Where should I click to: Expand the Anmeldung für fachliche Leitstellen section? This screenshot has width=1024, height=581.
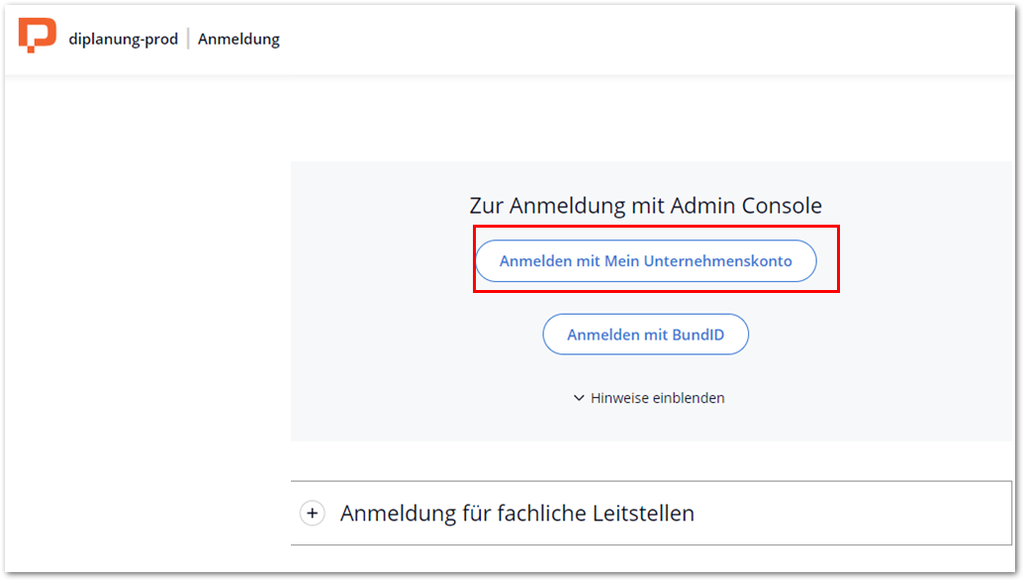(516, 513)
